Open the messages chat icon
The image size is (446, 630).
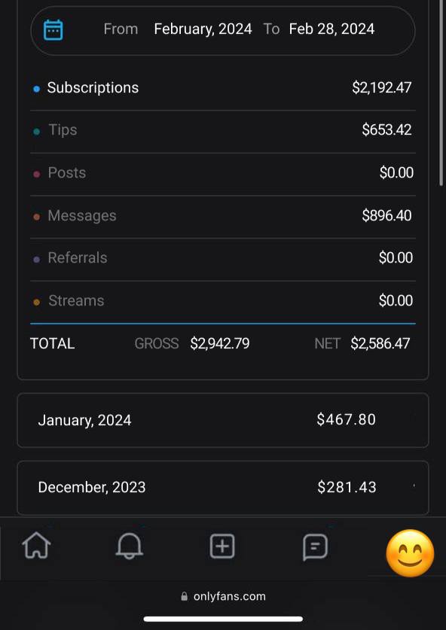click(x=316, y=547)
